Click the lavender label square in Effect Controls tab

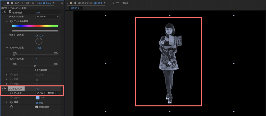point(8,3)
